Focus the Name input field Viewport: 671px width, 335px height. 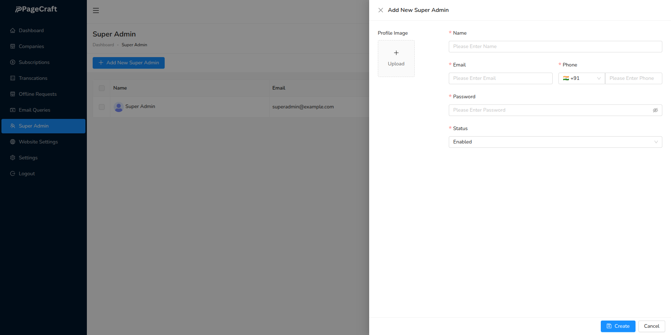point(555,47)
